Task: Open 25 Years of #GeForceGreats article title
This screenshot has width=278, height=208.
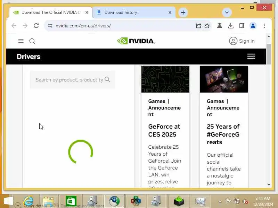Action: pyautogui.click(x=223, y=134)
